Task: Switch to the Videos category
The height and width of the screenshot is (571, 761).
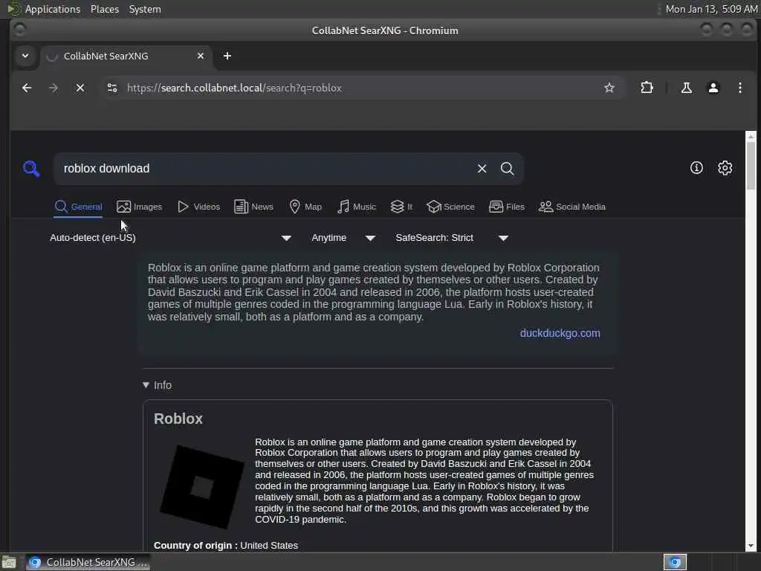Action: [x=198, y=207]
